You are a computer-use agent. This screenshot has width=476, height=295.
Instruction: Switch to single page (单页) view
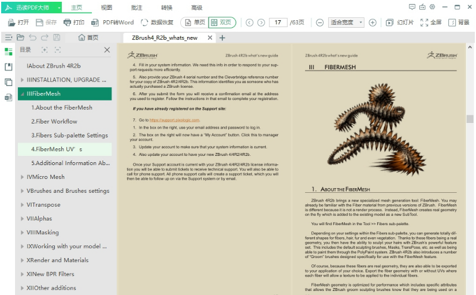pyautogui.click(x=195, y=23)
